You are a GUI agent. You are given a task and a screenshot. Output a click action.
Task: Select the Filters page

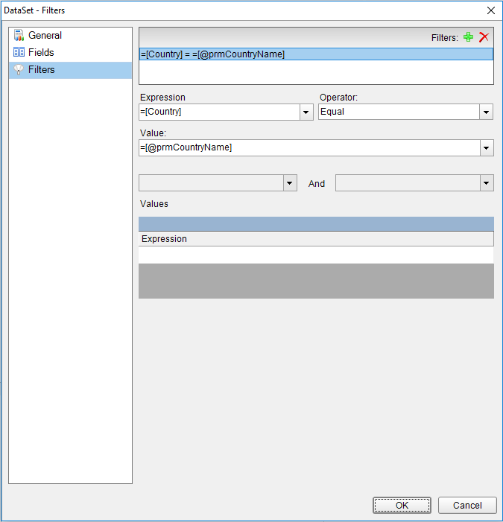pos(71,70)
